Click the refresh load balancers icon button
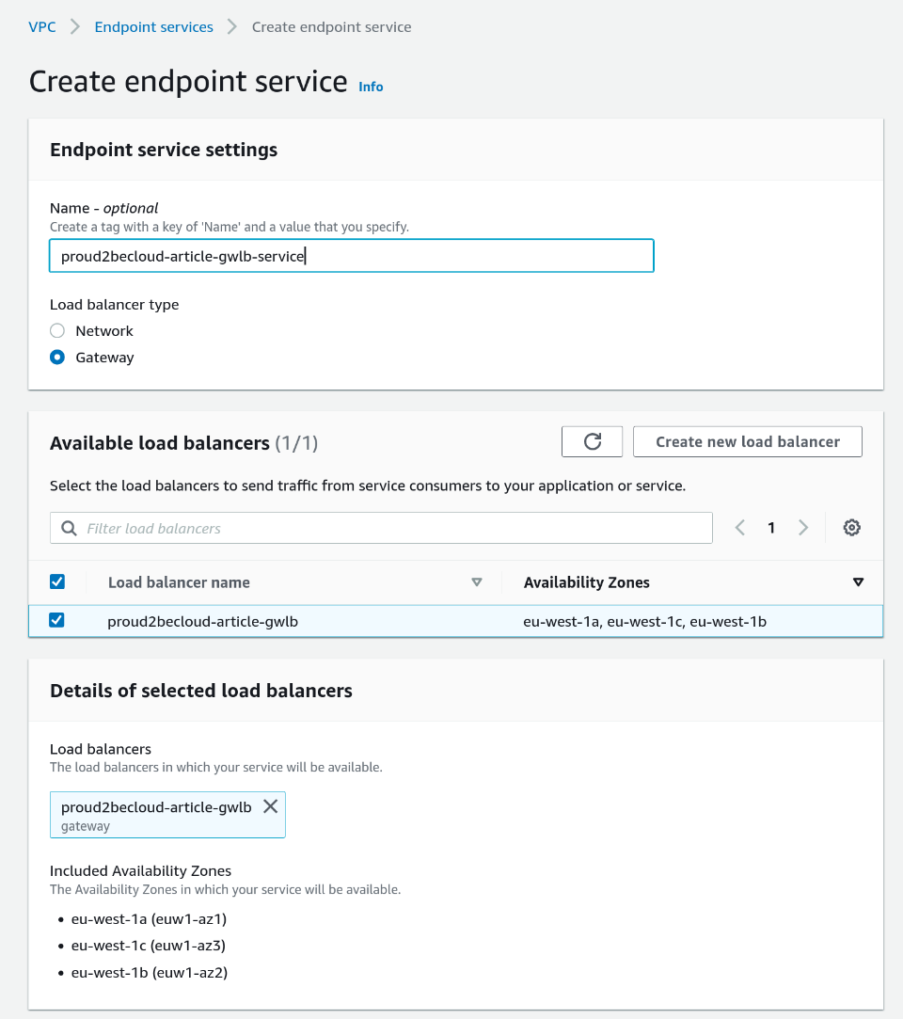Screen dimensions: 903x1019 (592, 441)
